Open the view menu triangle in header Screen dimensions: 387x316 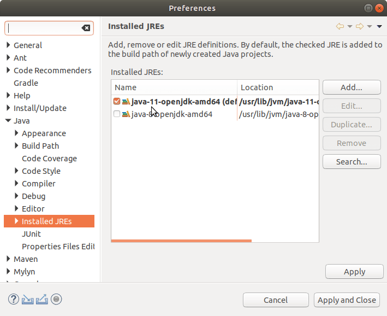point(379,26)
